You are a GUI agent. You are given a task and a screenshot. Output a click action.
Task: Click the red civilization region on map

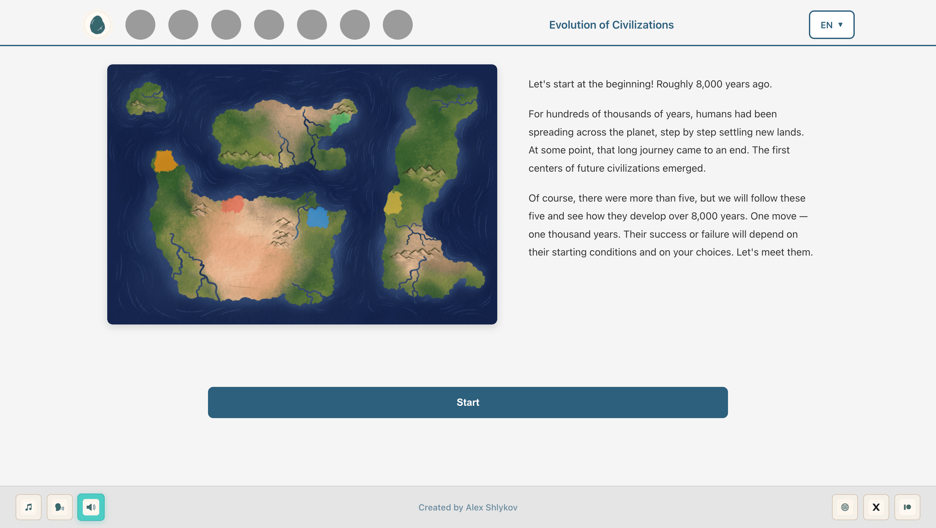(x=233, y=205)
